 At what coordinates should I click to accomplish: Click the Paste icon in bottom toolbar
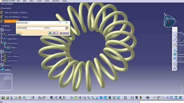coord(20,98)
